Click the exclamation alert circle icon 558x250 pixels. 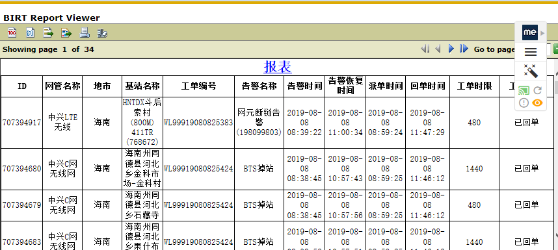pos(524,103)
